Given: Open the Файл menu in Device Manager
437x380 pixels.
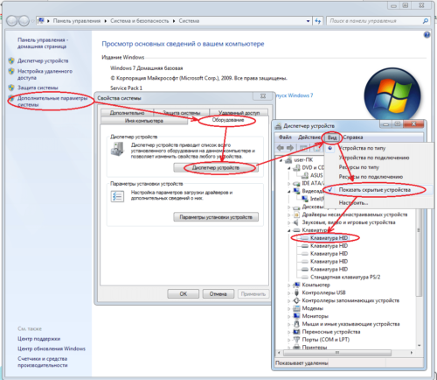Looking at the screenshot, I should point(285,137).
